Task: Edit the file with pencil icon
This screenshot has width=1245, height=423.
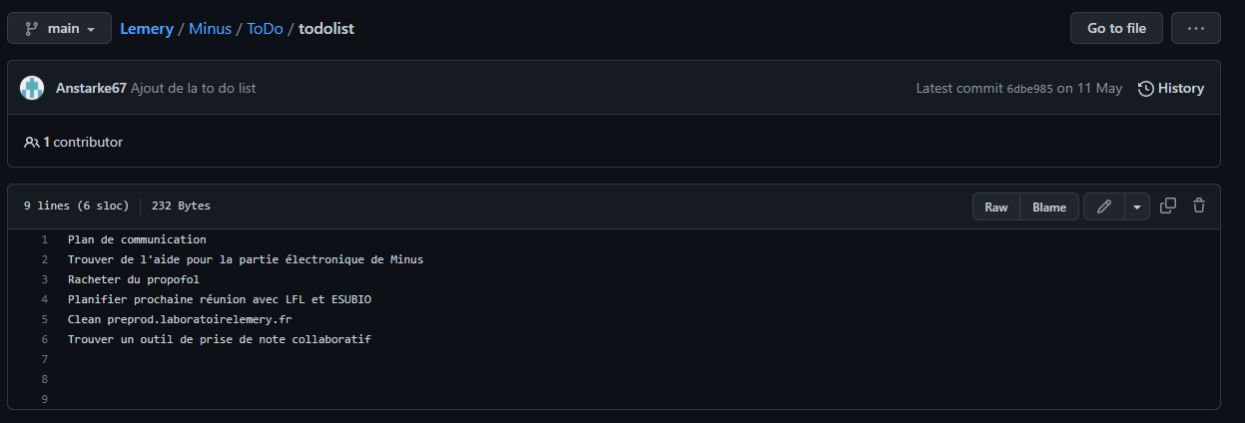Action: [x=1103, y=207]
